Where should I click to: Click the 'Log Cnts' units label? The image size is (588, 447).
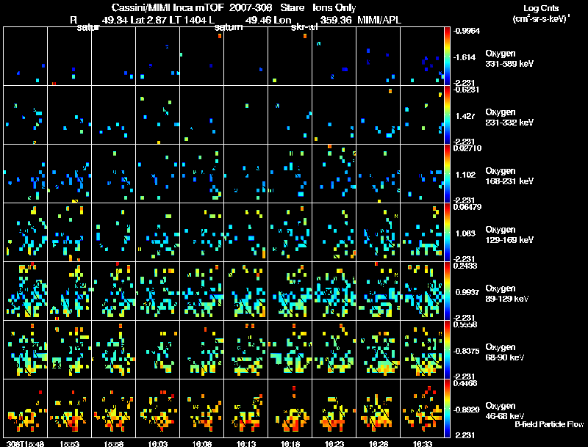click(x=541, y=8)
